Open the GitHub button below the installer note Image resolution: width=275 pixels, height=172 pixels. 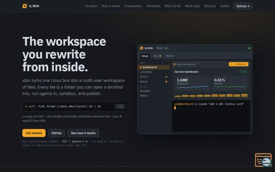[56, 133]
